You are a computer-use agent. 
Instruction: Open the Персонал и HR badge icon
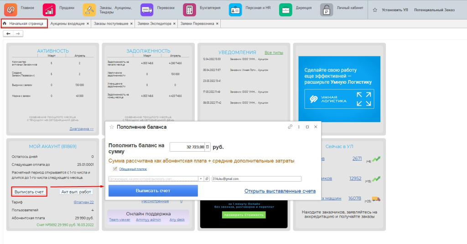[235, 10]
